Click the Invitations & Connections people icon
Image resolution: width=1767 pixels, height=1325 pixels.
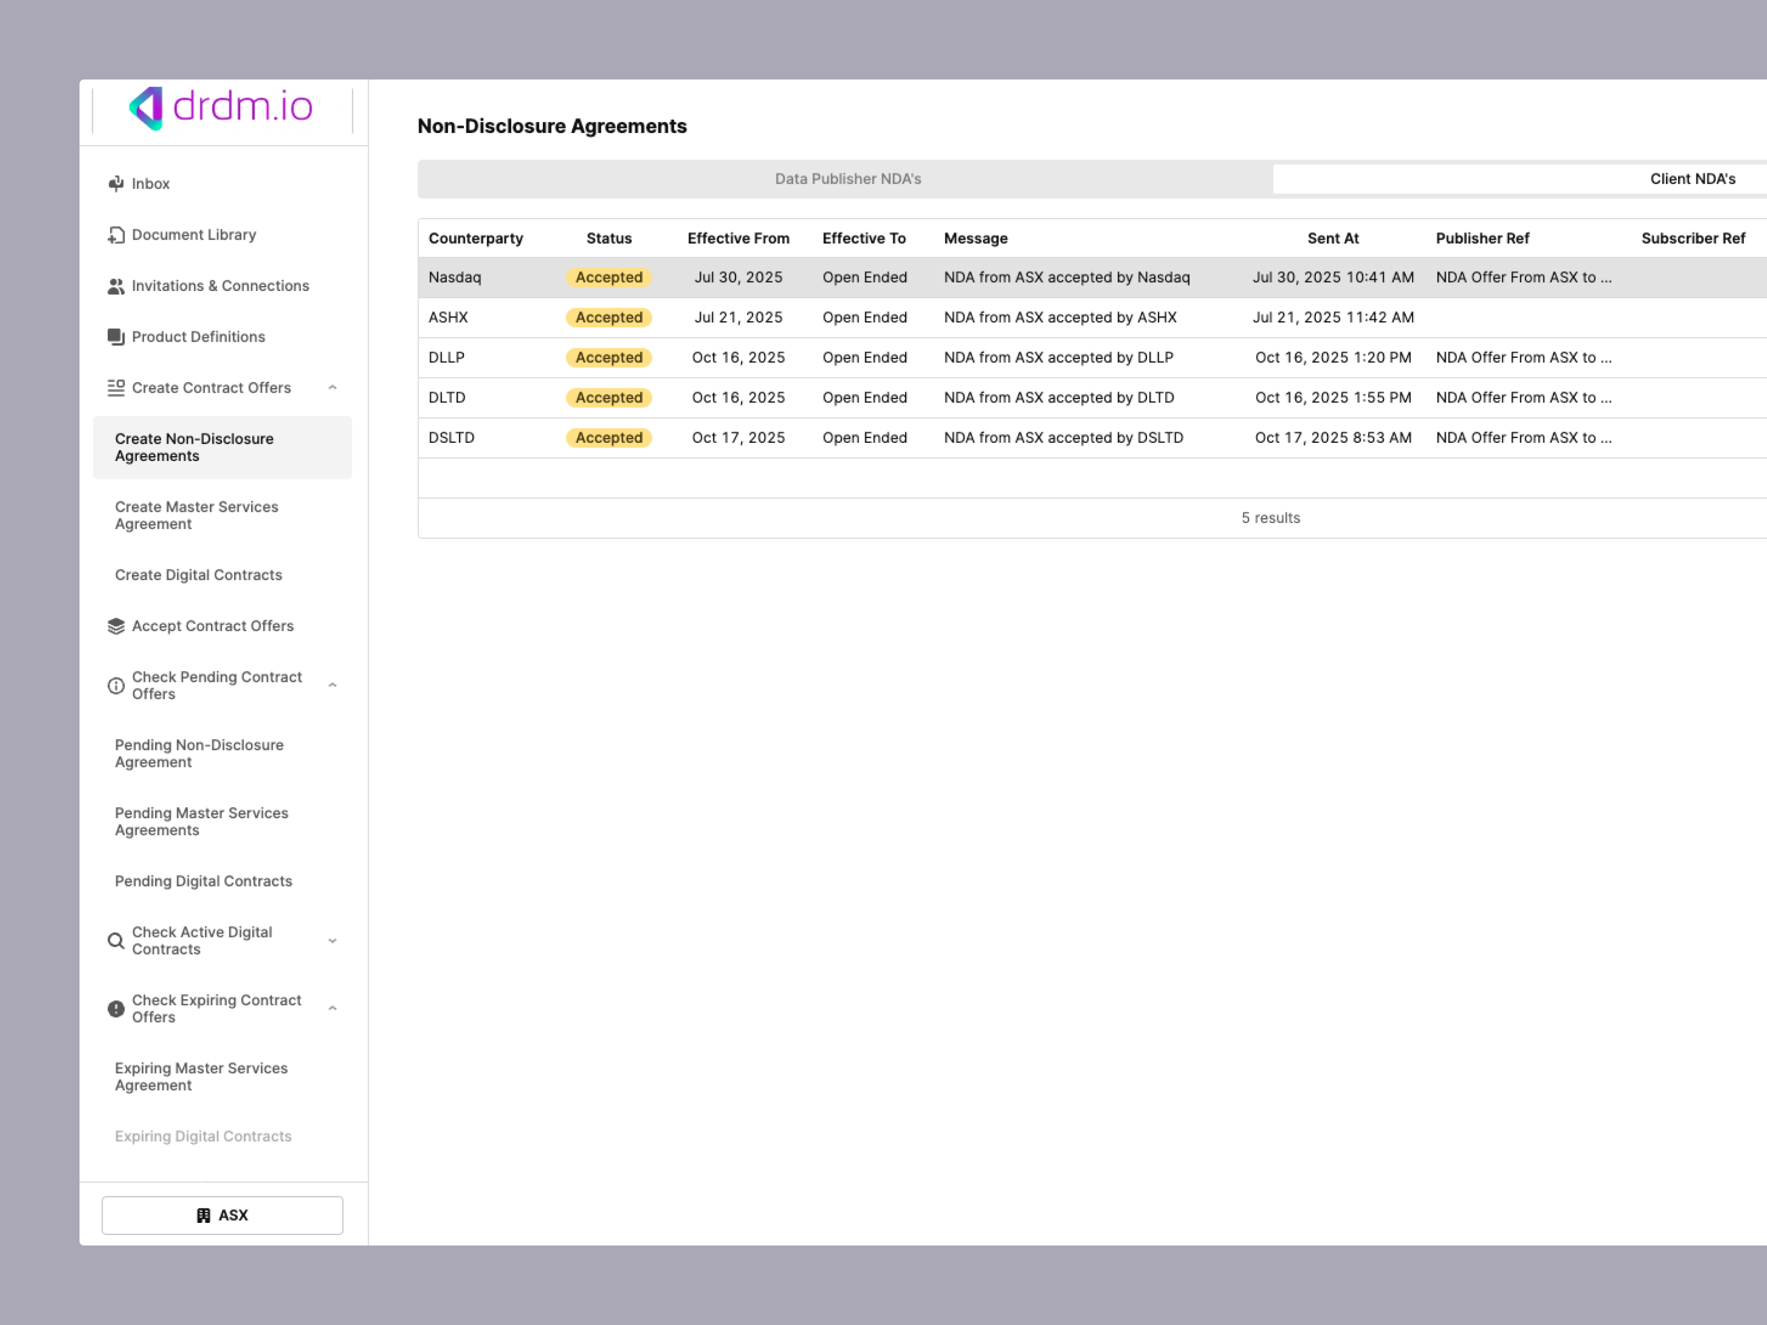[116, 286]
